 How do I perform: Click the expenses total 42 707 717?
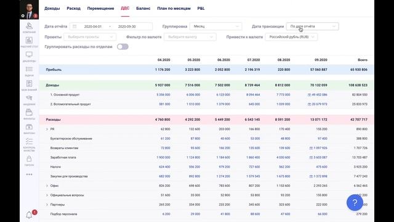point(359,120)
